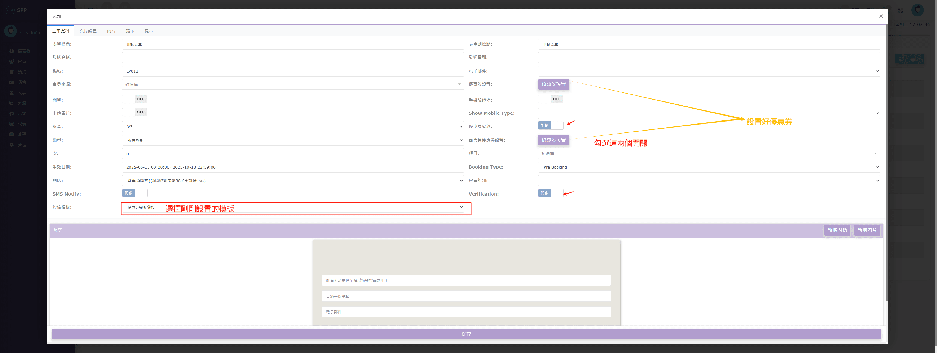Screen dimensions: 937x353
Task: Click the 營銷 megaphone icon in the sidebar
Action: (x=12, y=113)
